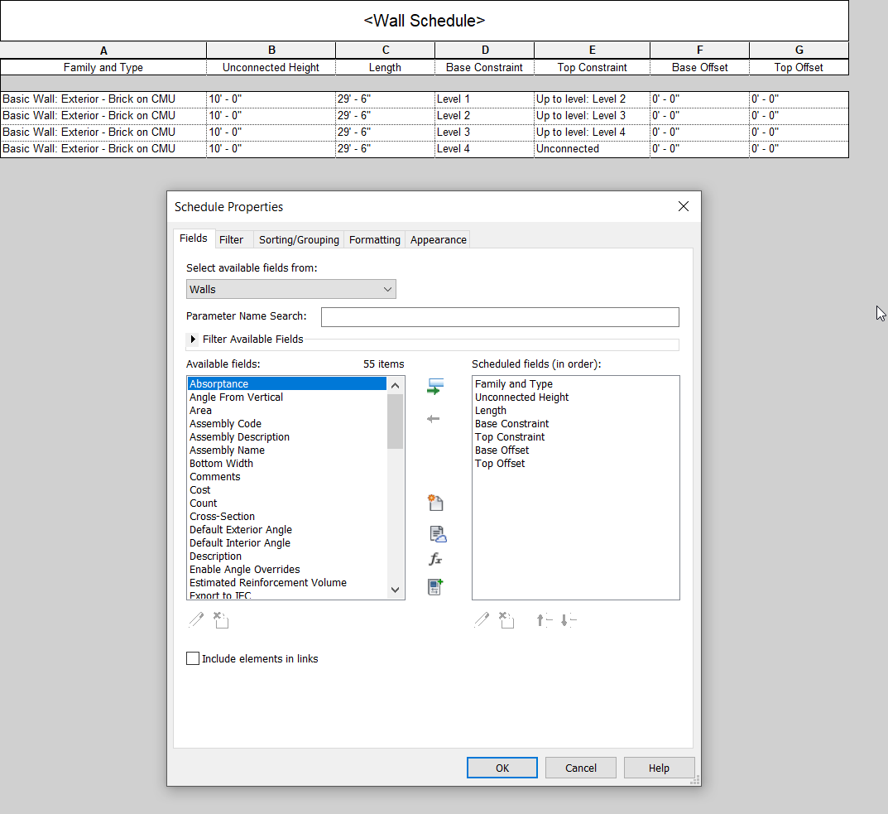The height and width of the screenshot is (814, 888).
Task: Switch to the Sorting/Grouping tab
Action: (x=298, y=239)
